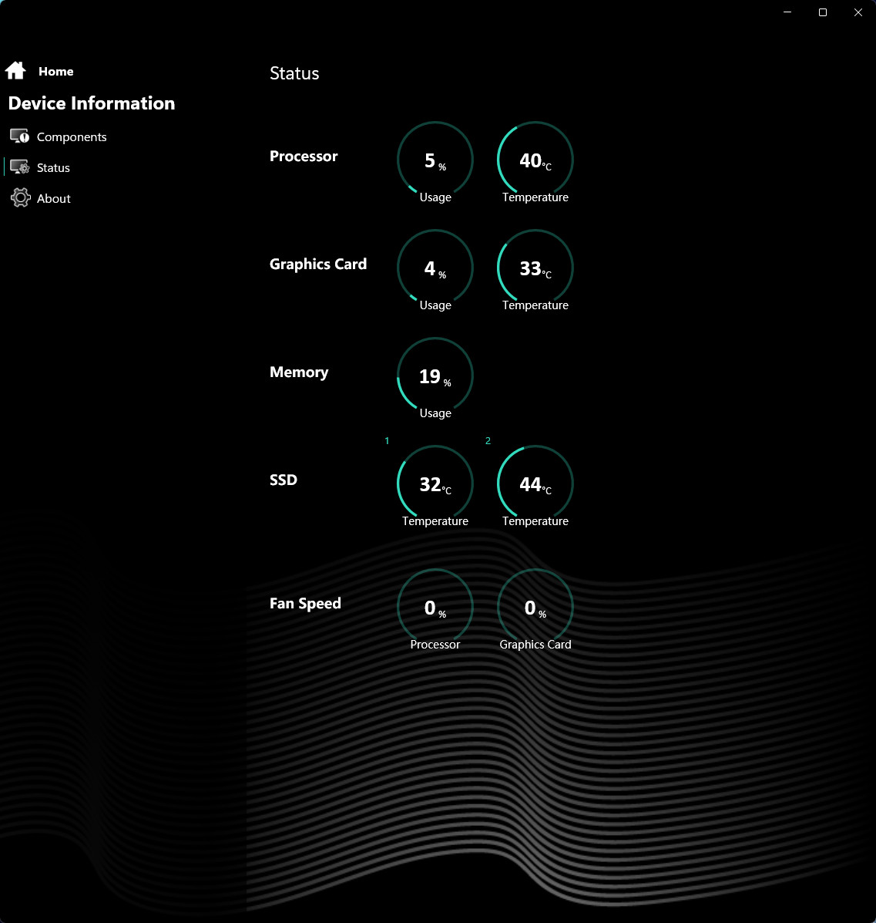Click the Processor fan speed gauge

click(435, 608)
